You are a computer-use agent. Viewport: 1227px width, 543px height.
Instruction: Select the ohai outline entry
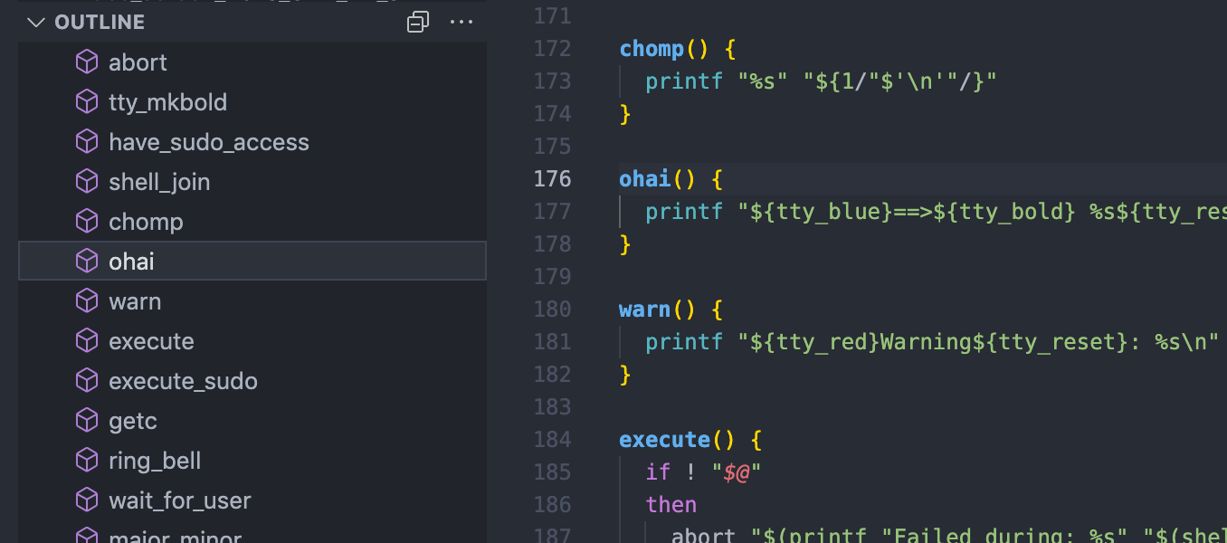pyautogui.click(x=132, y=262)
